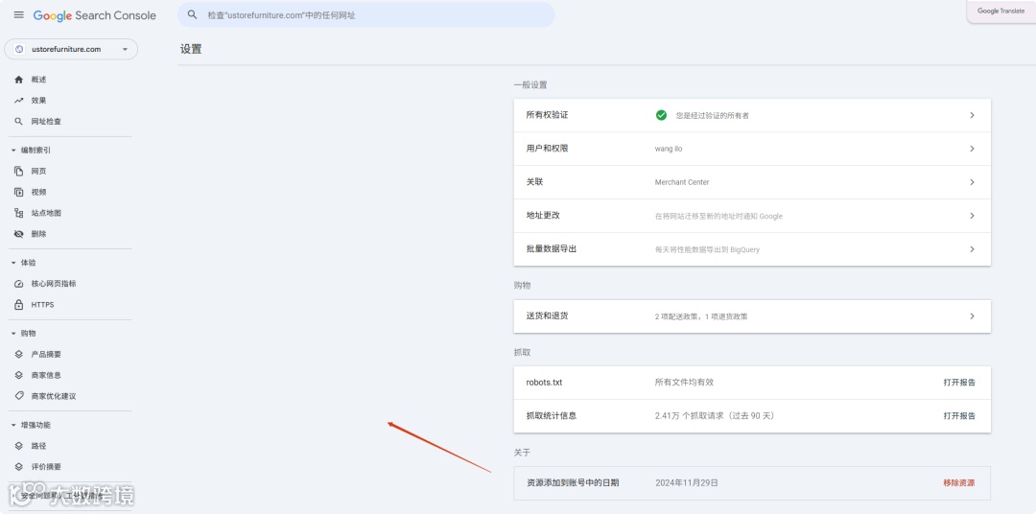
Task: Expand the 地址更改 row chevron
Action: tap(972, 216)
